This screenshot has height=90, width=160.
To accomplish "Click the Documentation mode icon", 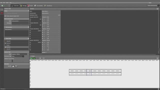I will click(x=35, y=5).
